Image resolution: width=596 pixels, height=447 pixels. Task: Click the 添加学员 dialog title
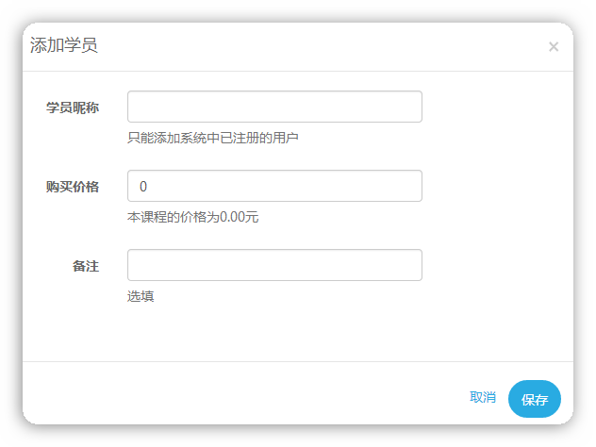pyautogui.click(x=64, y=45)
